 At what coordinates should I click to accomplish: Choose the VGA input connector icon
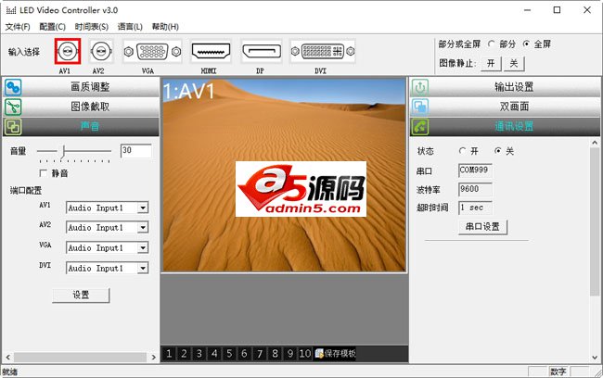tap(152, 51)
